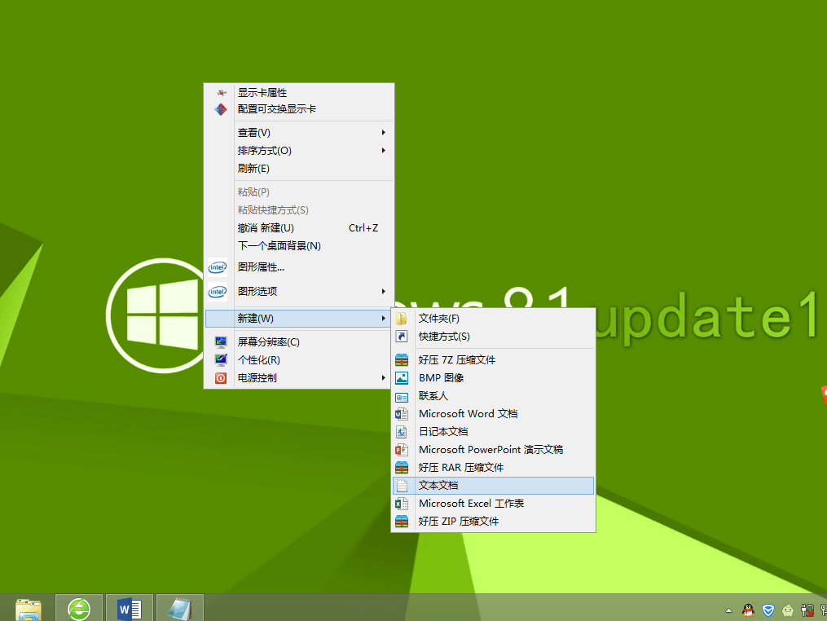827x621 pixels.
Task: Expand the 排序方式(O) submenu arrow
Action: click(384, 151)
